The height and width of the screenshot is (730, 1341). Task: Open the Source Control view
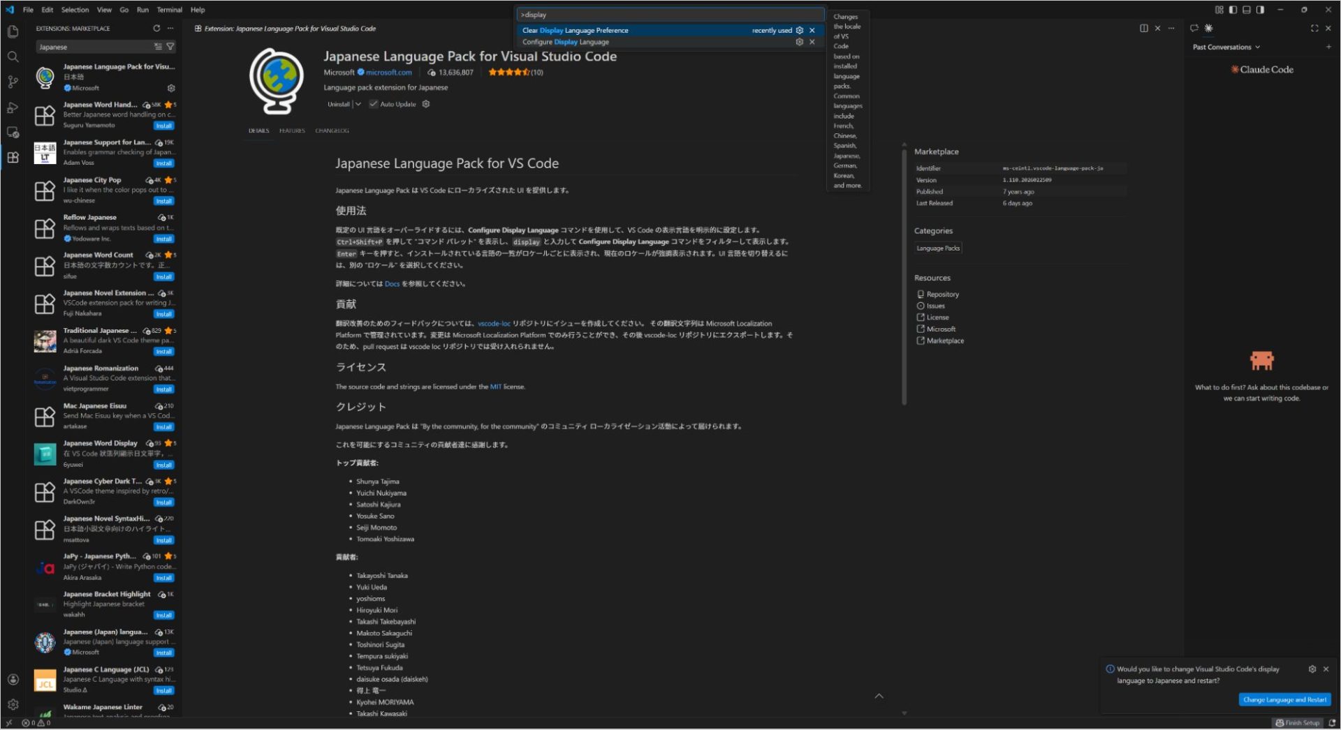tap(13, 82)
